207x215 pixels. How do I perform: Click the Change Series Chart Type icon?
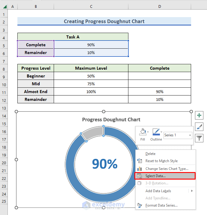pos(139,169)
